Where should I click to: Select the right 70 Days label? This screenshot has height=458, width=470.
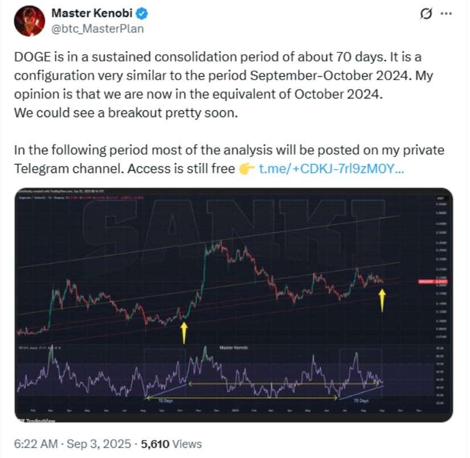[x=361, y=401]
